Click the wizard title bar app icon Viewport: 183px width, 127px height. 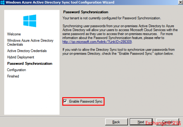(x=2, y=2)
